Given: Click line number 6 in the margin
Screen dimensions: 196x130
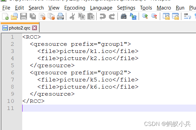Looking at the screenshot, I should (x=12, y=73).
